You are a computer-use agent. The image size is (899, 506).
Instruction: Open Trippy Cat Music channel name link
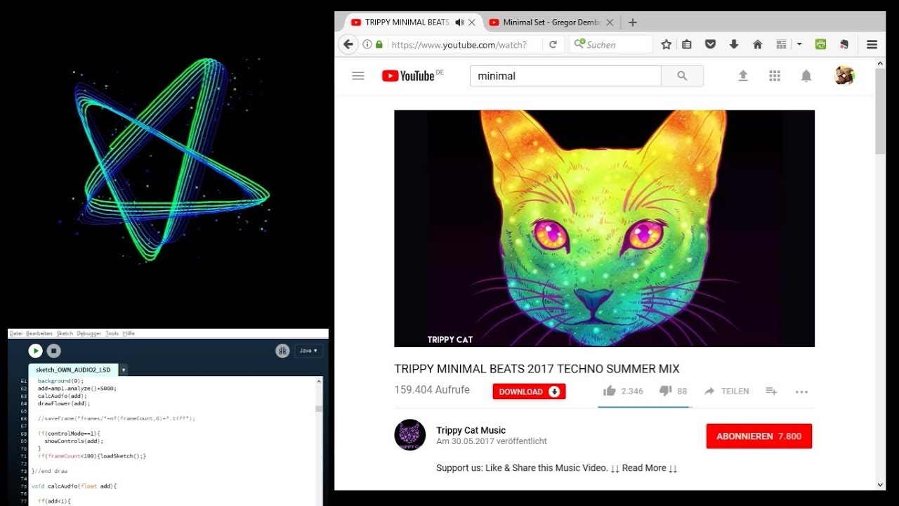[471, 430]
